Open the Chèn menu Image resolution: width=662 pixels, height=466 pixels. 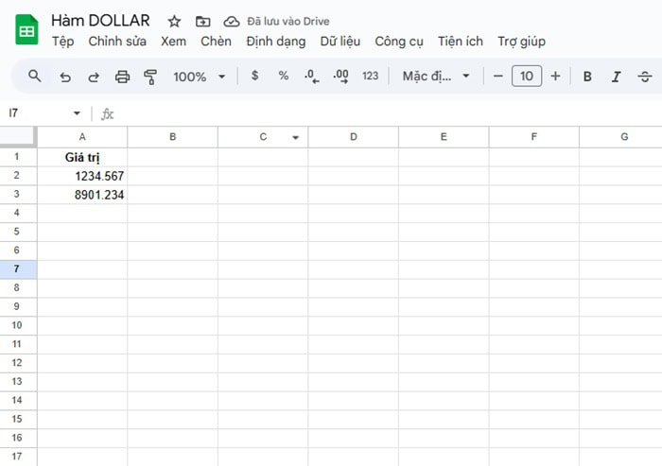tap(217, 42)
